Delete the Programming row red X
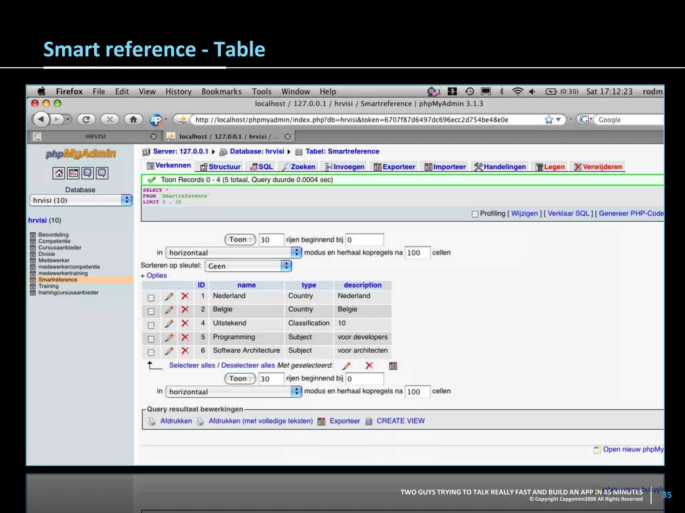 coord(185,337)
